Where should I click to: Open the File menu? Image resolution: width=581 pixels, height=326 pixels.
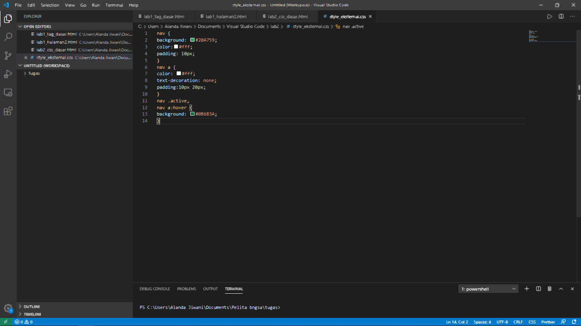tap(18, 5)
